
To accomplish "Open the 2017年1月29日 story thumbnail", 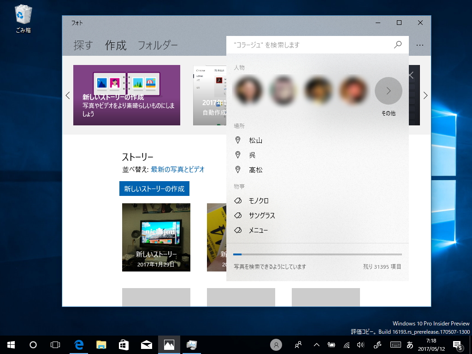I will [155, 237].
